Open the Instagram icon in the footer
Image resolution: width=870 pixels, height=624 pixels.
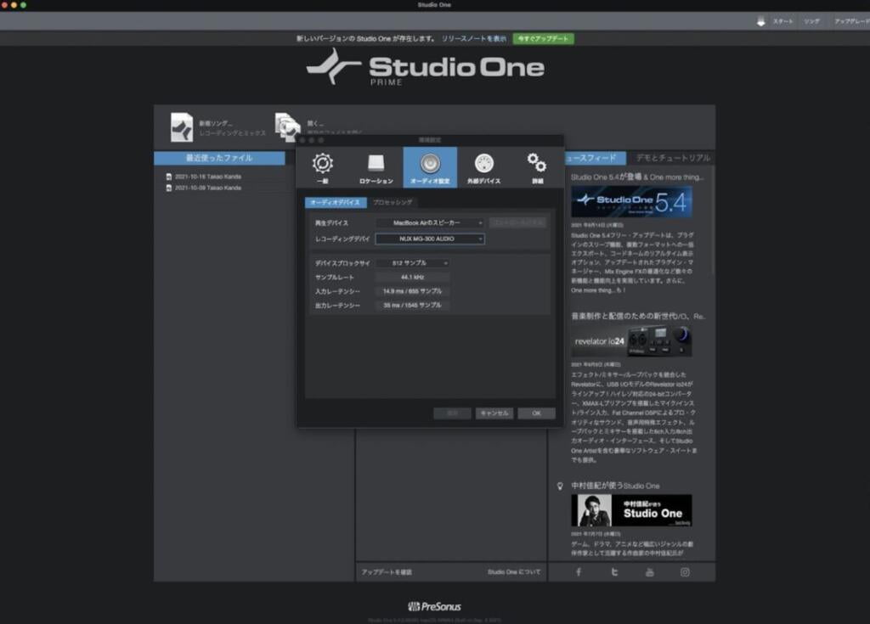(x=685, y=572)
